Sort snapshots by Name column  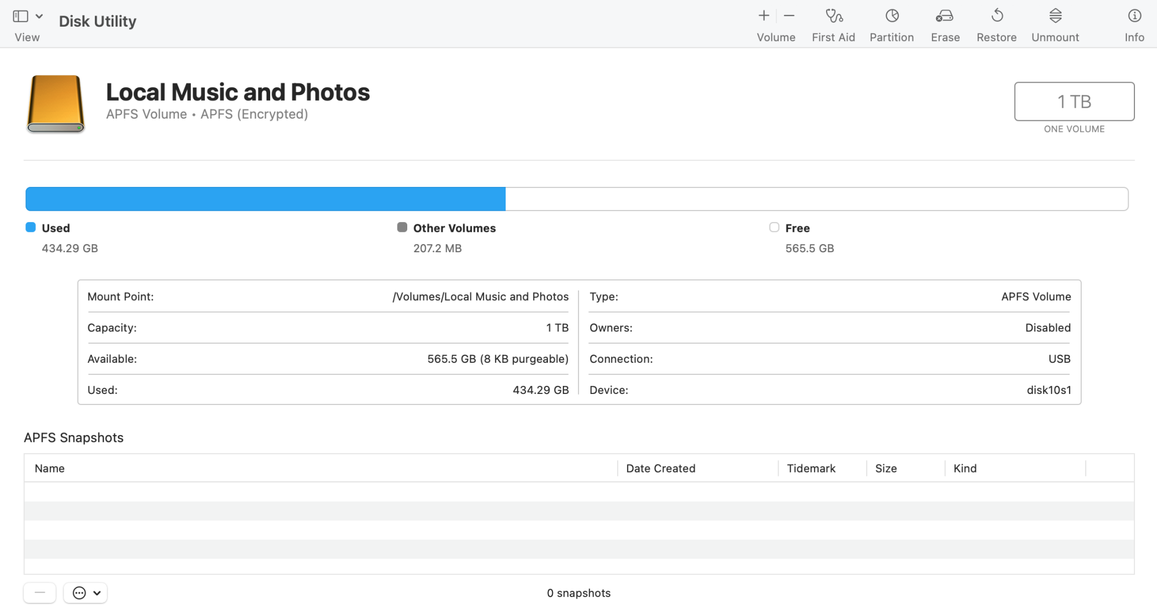click(320, 469)
